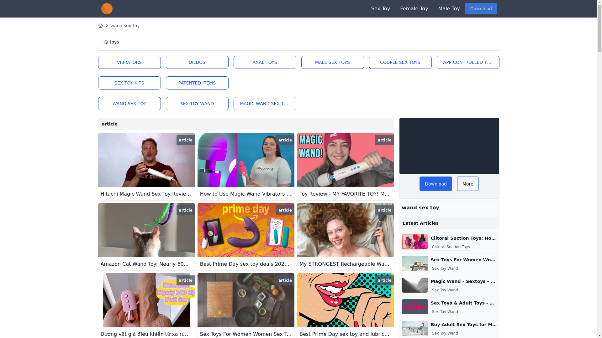Click the Clitoral Suction Toys tag
The height and width of the screenshot is (338, 602).
click(451, 247)
